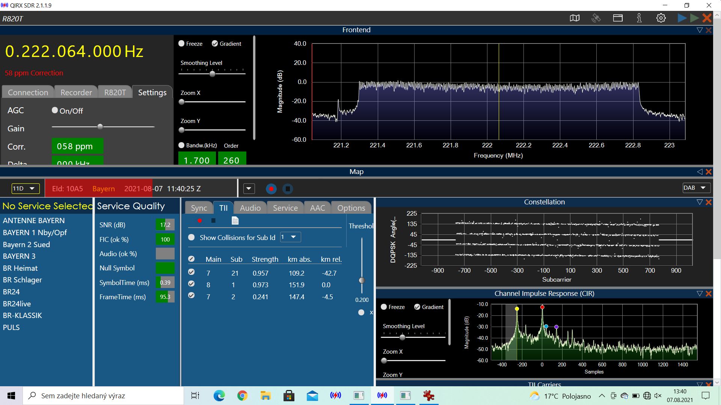Switch to Audio tab

click(x=250, y=208)
